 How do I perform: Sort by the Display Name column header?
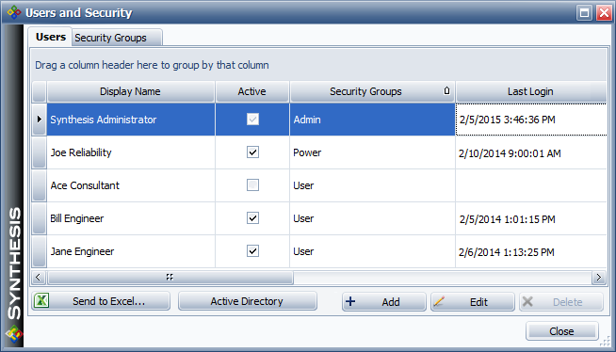(130, 91)
